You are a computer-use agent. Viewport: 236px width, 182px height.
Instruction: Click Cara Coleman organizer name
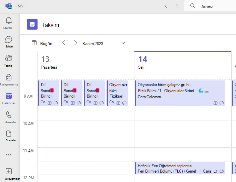(x=149, y=97)
